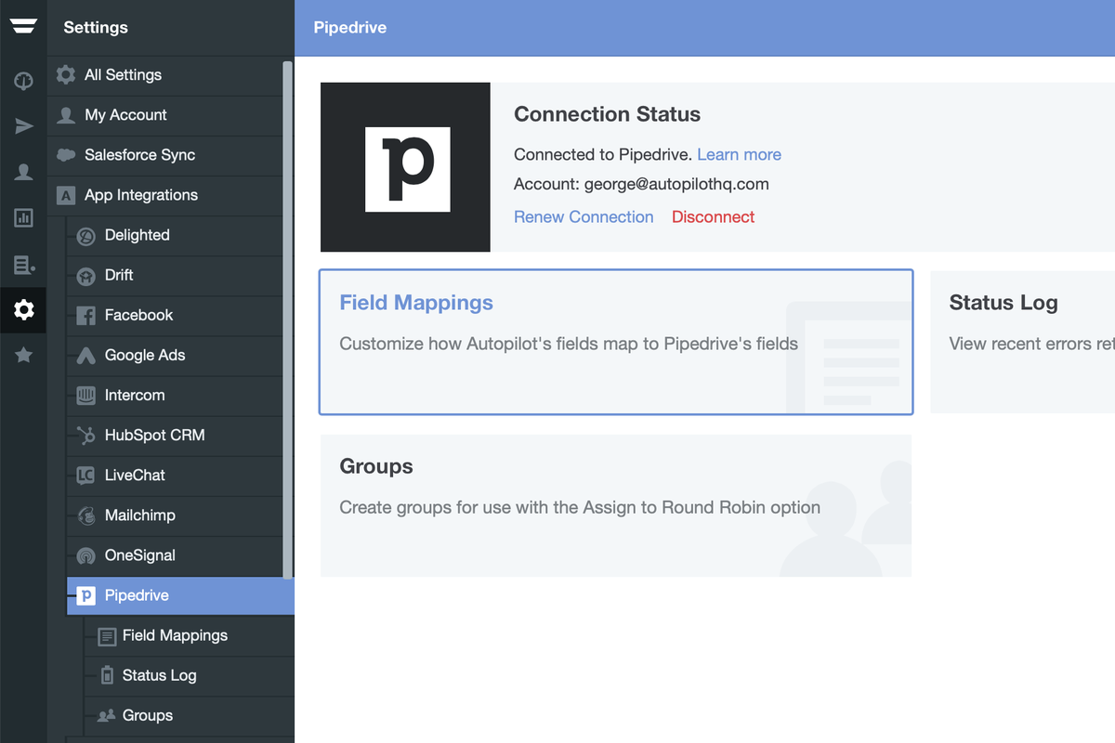Click the star favorites icon in left rail
Viewport: 1115px width, 743px height.
click(23, 355)
